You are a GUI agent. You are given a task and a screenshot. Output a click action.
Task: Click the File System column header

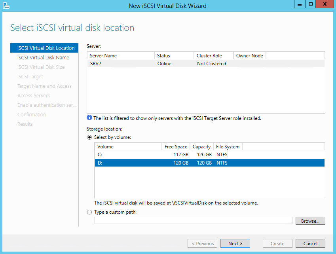(x=228, y=147)
